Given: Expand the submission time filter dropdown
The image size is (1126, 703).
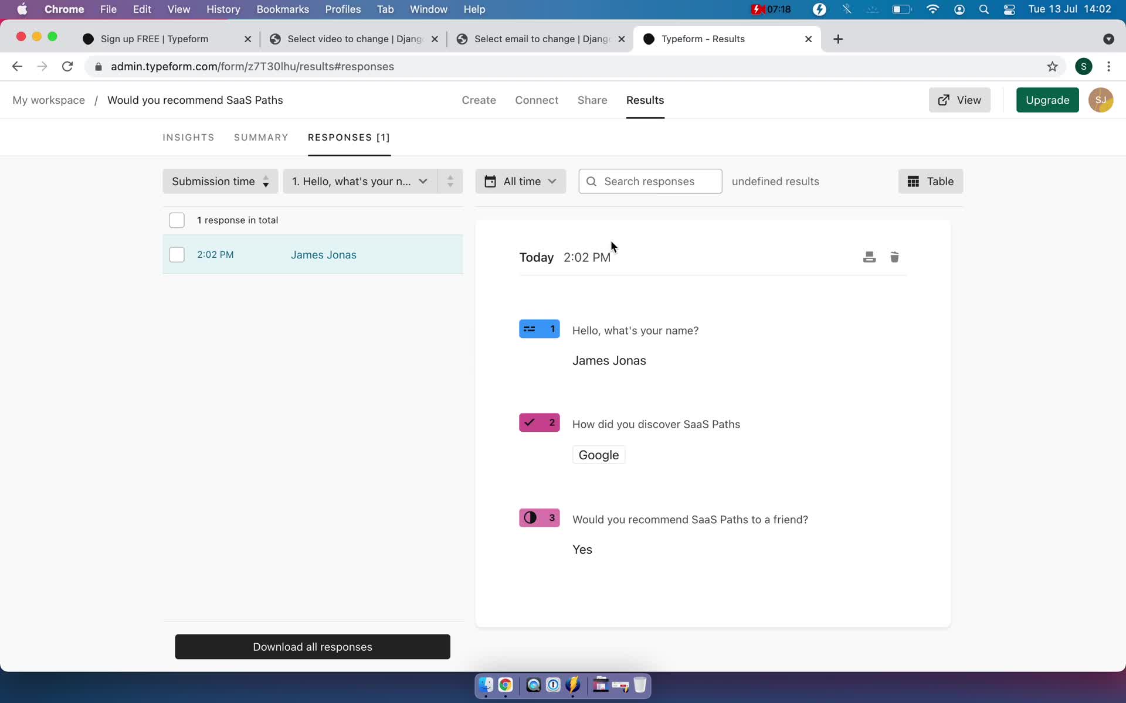Looking at the screenshot, I should [218, 180].
